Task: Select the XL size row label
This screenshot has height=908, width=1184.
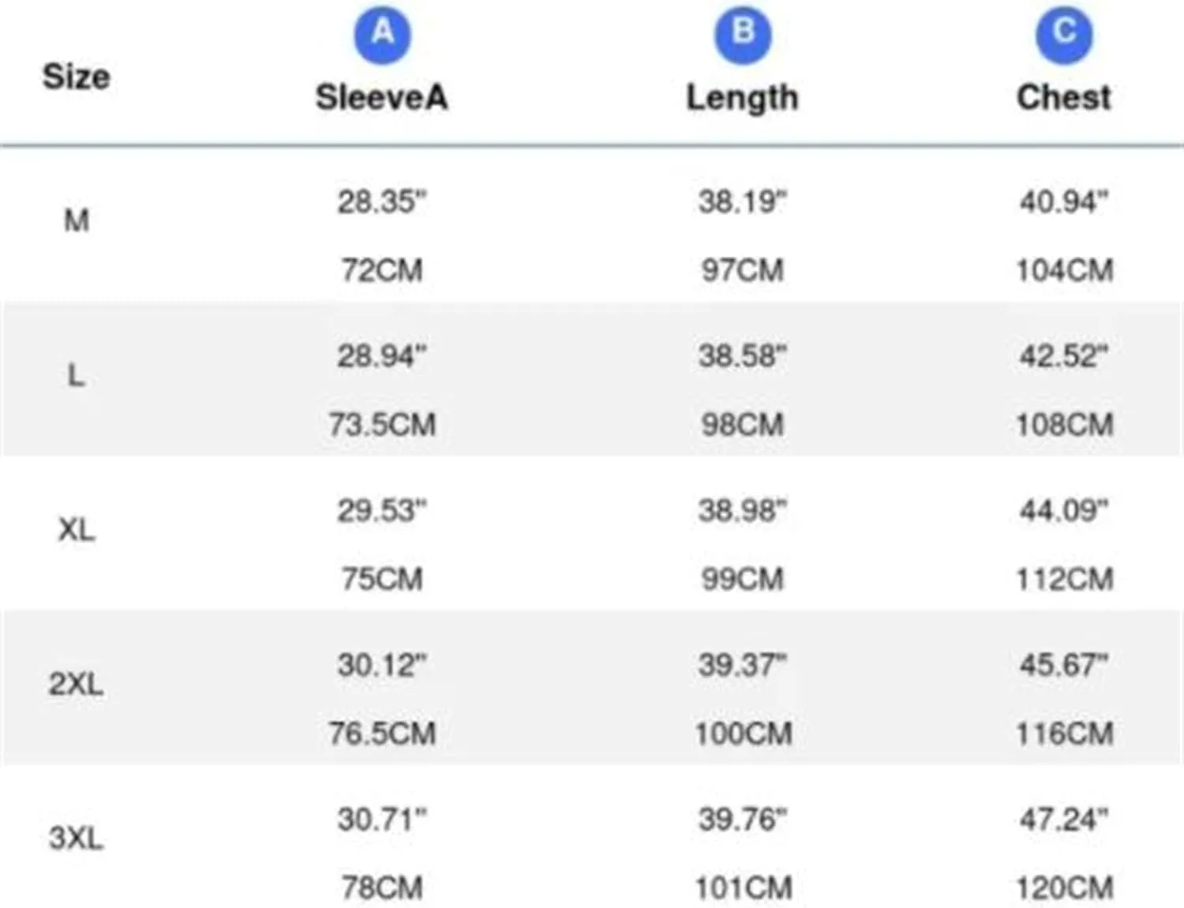Action: pos(77,529)
